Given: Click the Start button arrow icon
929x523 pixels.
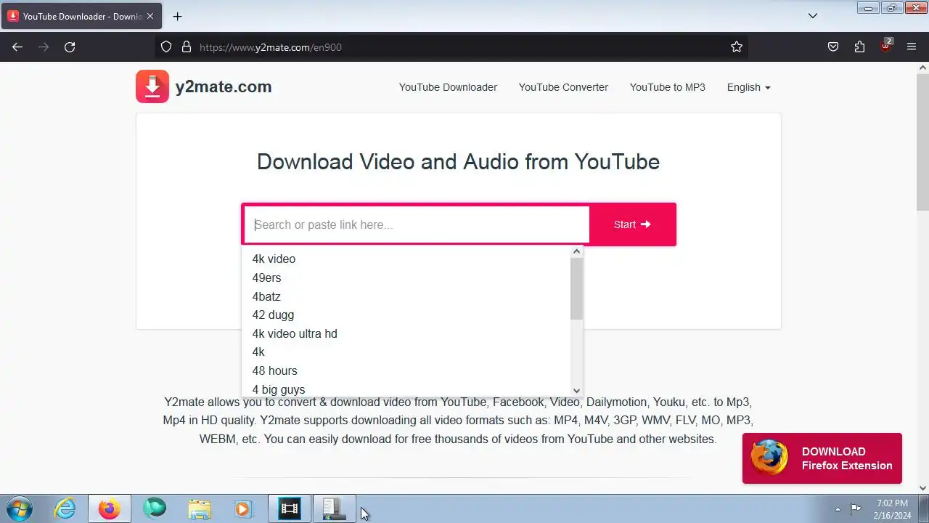Looking at the screenshot, I should [646, 224].
